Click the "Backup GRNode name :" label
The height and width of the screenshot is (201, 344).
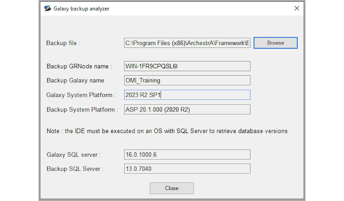point(79,67)
